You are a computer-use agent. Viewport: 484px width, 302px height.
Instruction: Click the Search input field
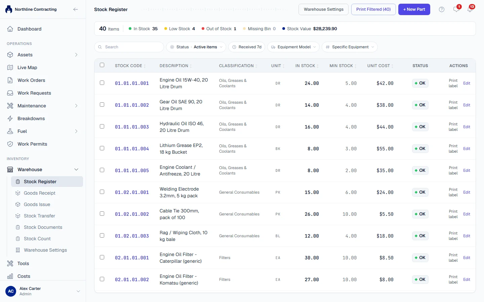[x=129, y=47]
